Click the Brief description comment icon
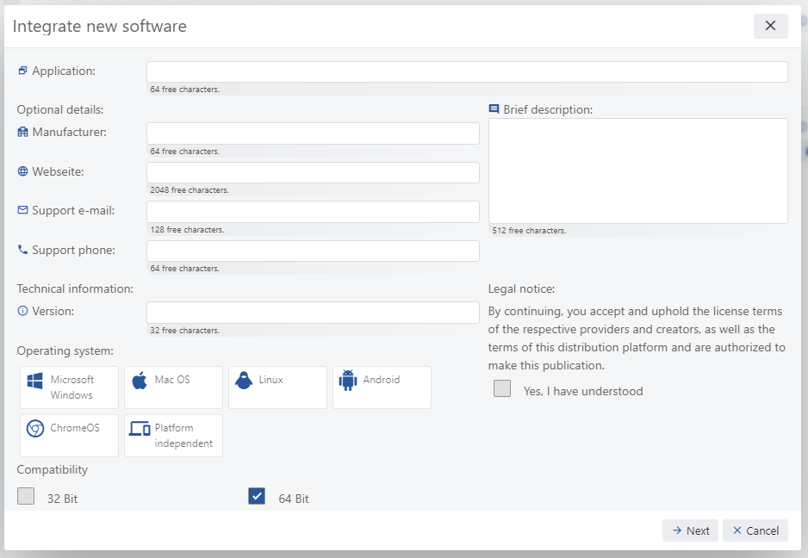Viewport: 808px width, 558px height. tap(494, 108)
